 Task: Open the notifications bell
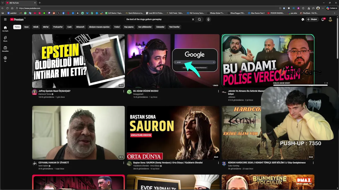click(x=323, y=19)
